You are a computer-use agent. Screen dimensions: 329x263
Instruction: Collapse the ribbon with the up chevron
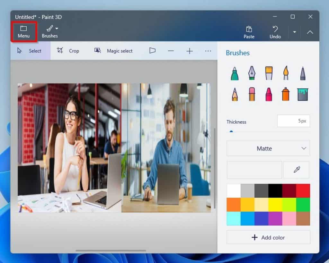pos(310,32)
